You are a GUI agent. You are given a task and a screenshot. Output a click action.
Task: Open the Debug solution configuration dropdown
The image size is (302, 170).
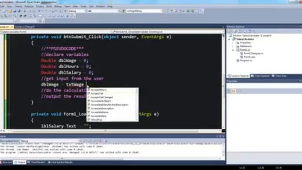[x=77, y=11]
